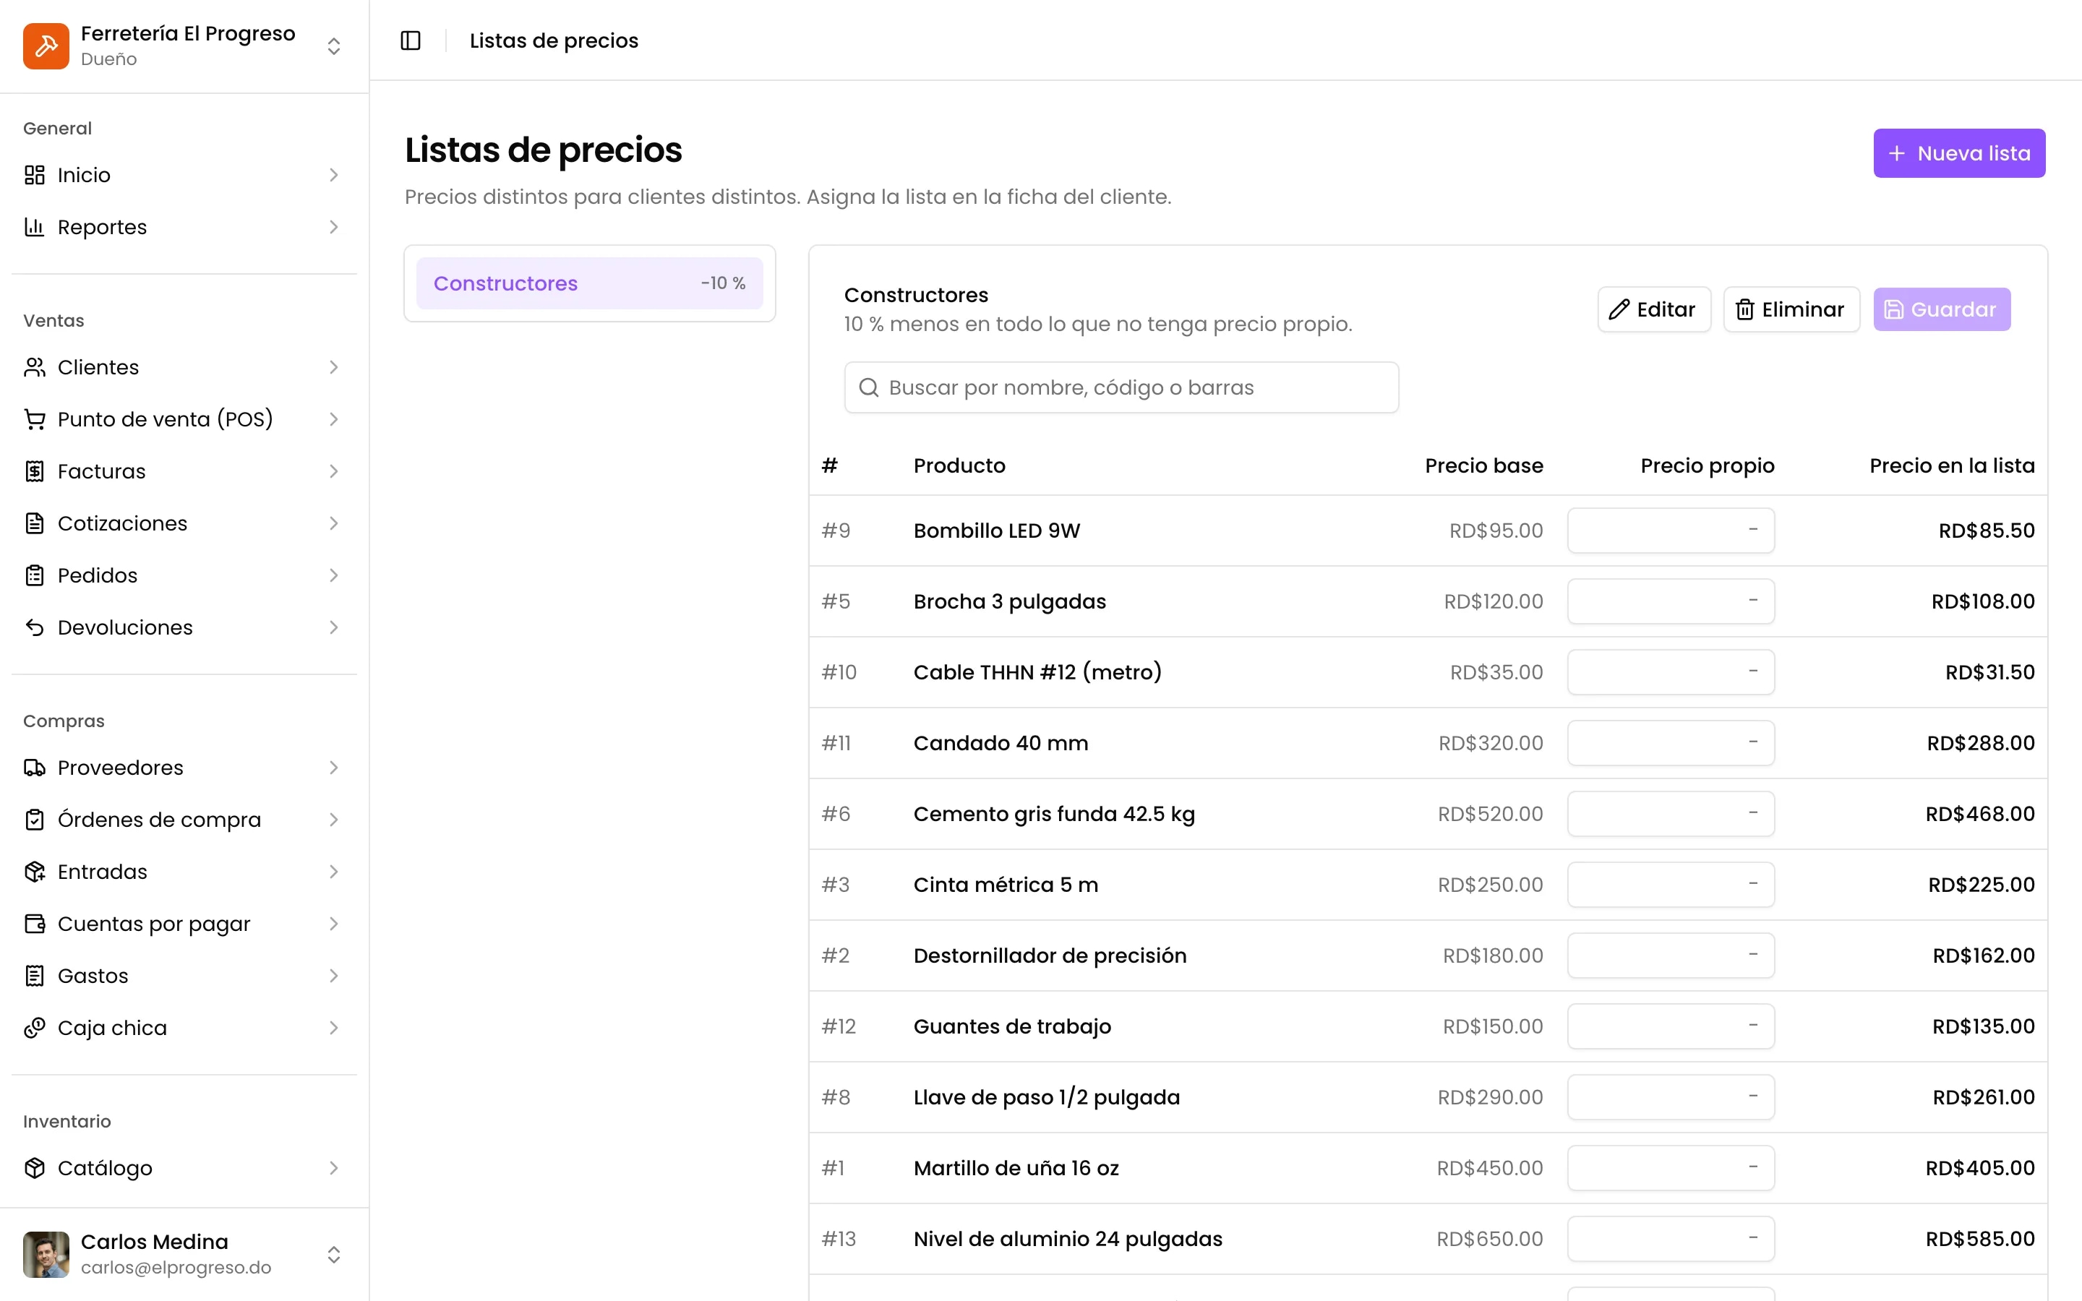Click the Inicio dashboard icon
The height and width of the screenshot is (1301, 2082).
coord(35,175)
